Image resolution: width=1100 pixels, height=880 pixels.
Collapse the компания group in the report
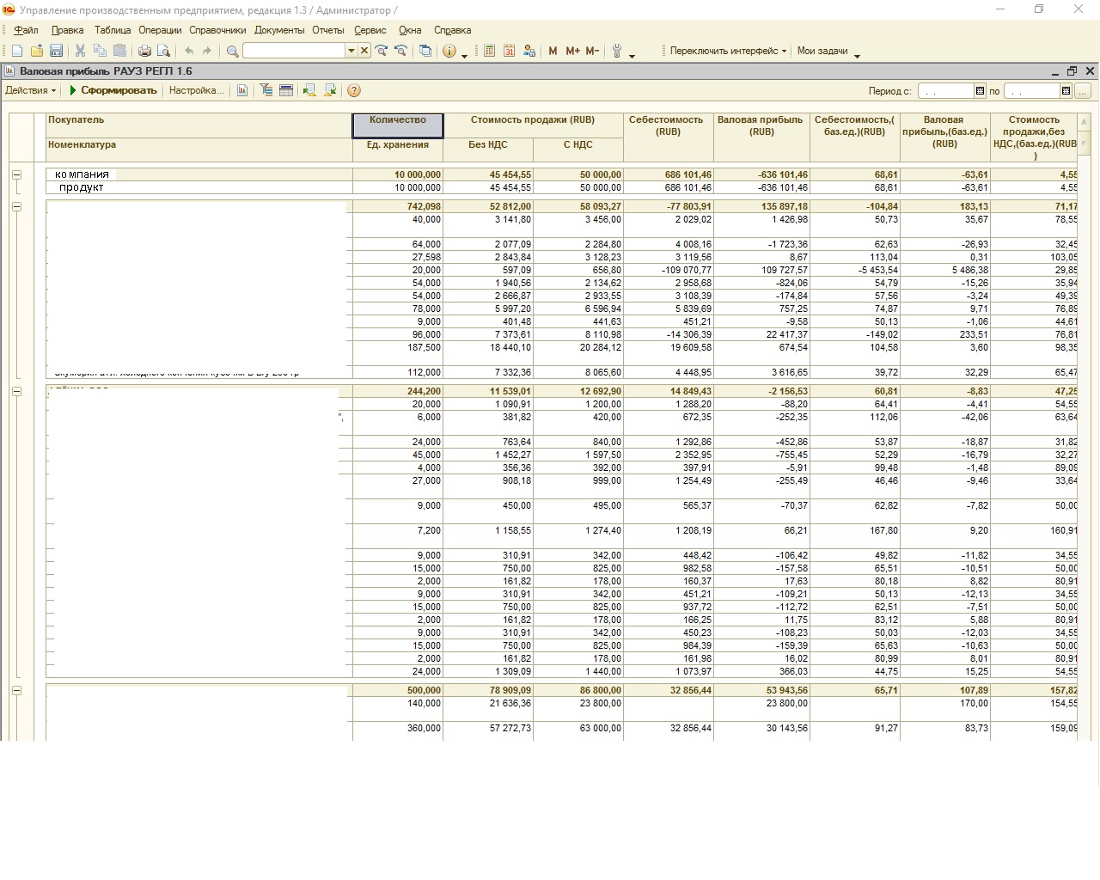pos(16,174)
